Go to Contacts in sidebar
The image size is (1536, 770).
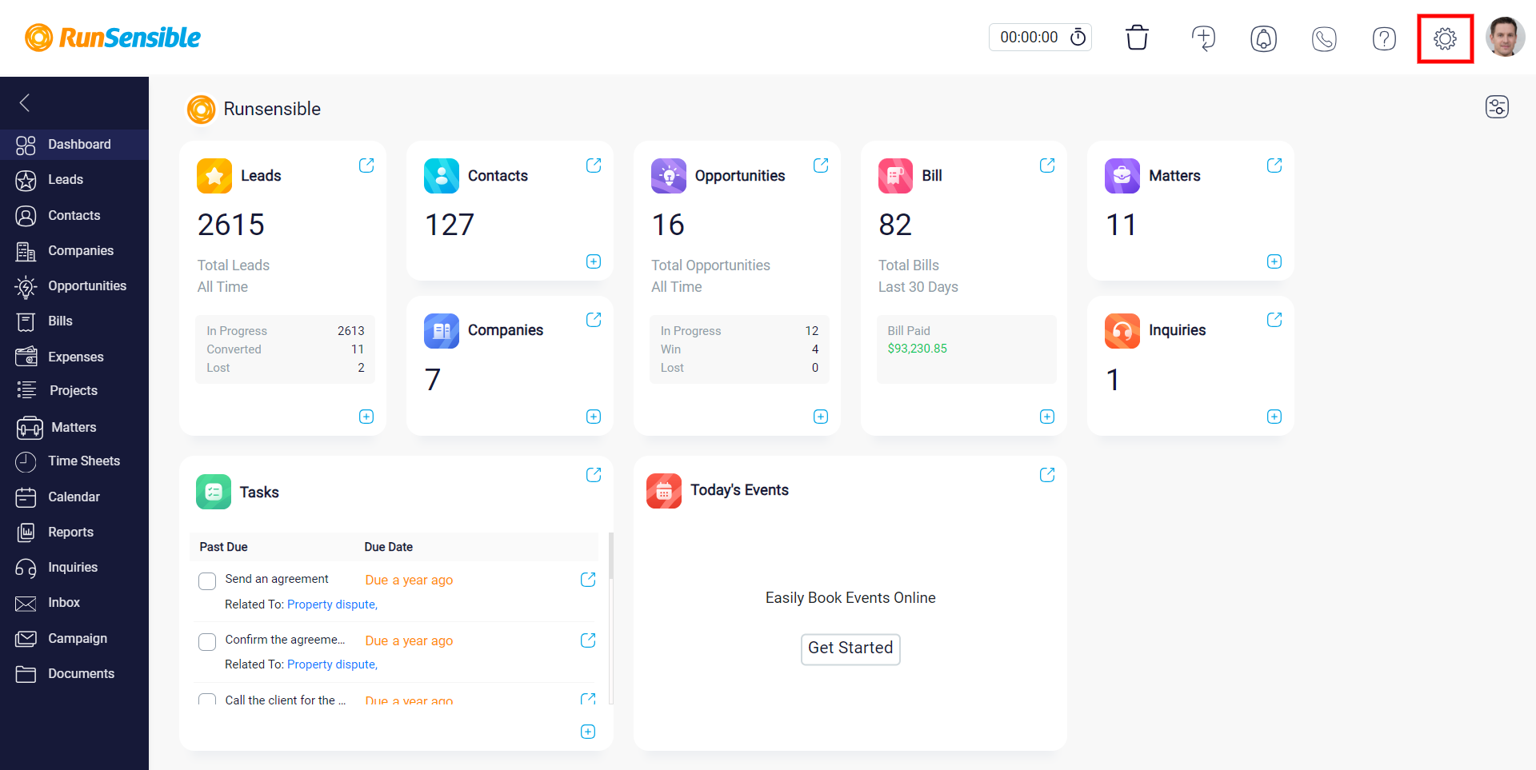point(74,216)
